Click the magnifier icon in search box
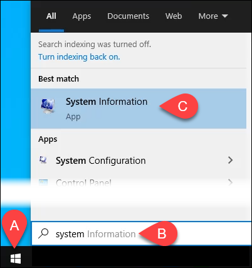 point(43,233)
